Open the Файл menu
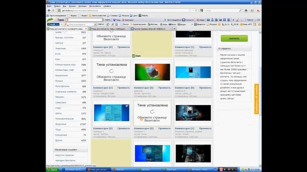The width and height of the screenshot is (307, 172). (x=49, y=6)
